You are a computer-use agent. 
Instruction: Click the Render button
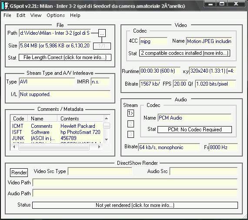pos(19,173)
